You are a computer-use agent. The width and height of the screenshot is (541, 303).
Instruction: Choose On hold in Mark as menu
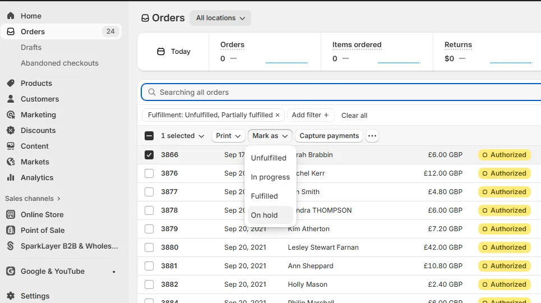click(x=270, y=215)
